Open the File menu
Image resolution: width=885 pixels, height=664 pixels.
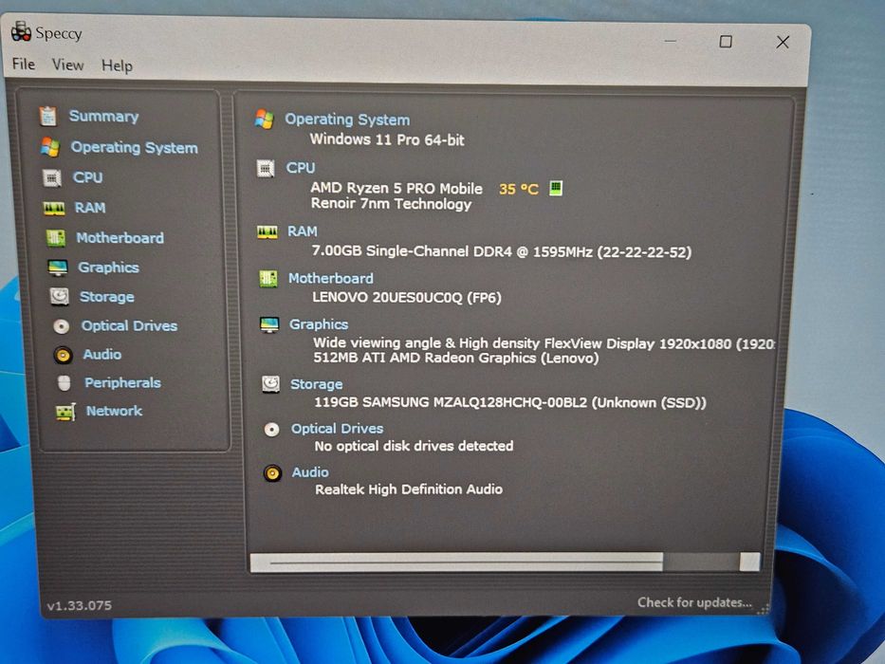click(24, 65)
